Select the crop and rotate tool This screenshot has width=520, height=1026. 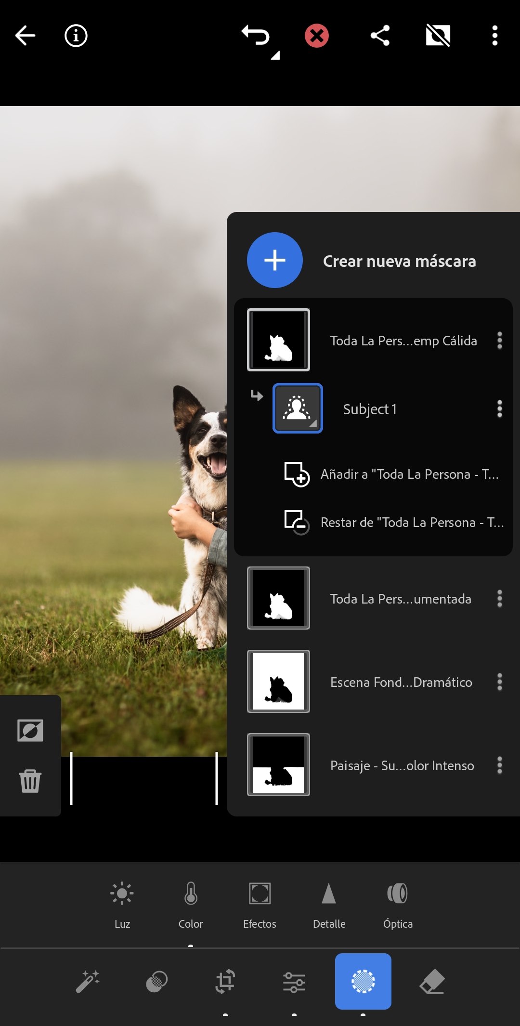pyautogui.click(x=225, y=981)
